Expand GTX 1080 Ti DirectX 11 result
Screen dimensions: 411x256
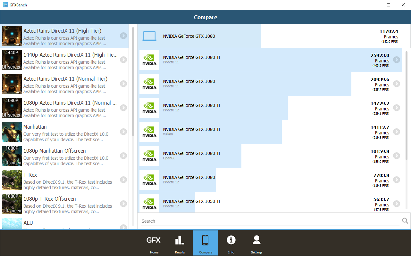(x=397, y=60)
